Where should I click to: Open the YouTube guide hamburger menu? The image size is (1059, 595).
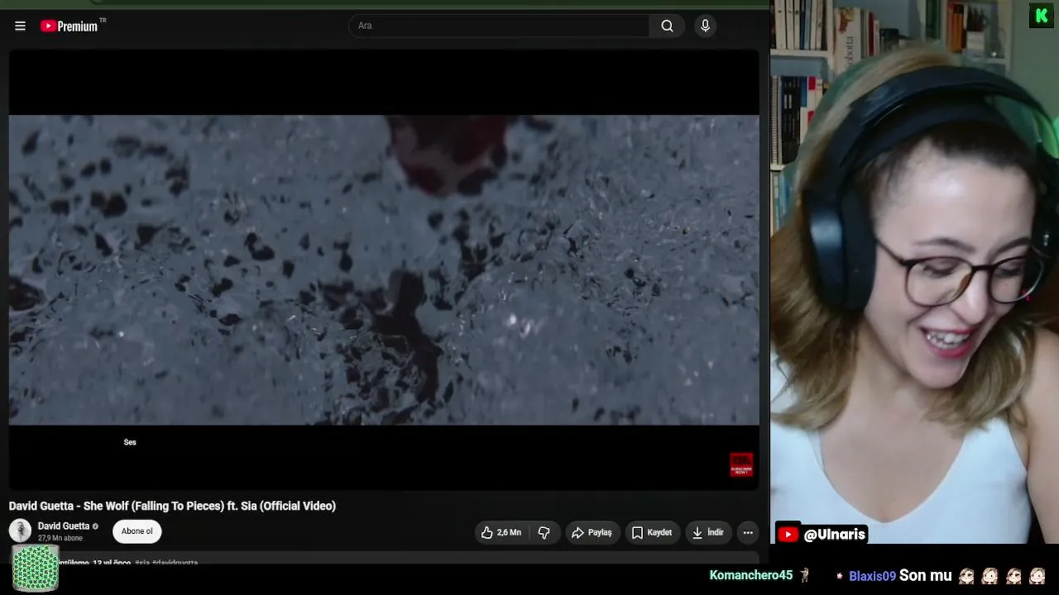(x=20, y=26)
